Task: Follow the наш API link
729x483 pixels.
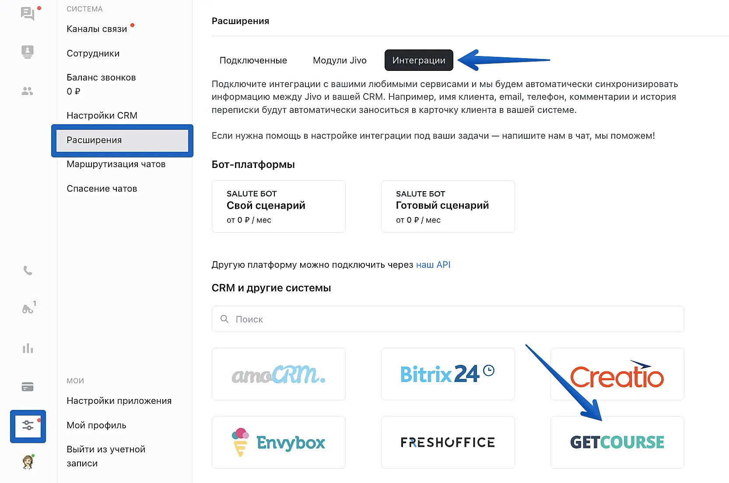Action: [433, 265]
